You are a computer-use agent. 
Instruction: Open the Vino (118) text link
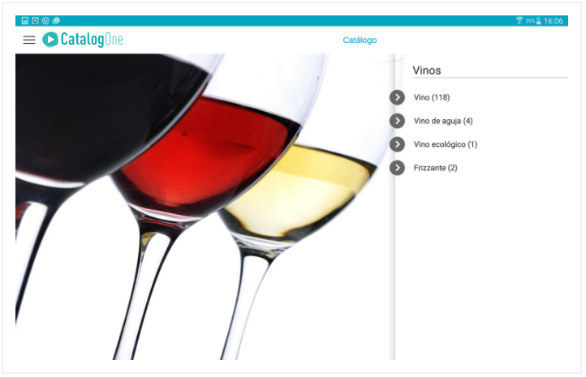coord(432,97)
